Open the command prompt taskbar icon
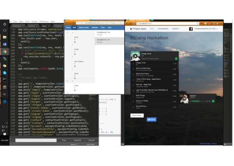The image size is (234, 166). (5, 80)
